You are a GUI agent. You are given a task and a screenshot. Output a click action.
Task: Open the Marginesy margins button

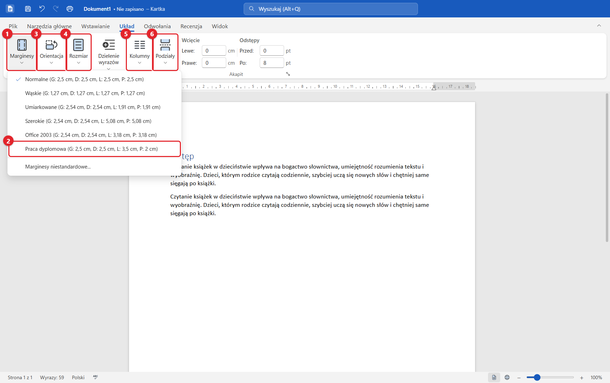coord(22,52)
